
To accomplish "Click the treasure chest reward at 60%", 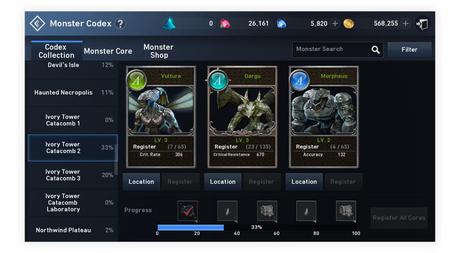I will [x=267, y=211].
